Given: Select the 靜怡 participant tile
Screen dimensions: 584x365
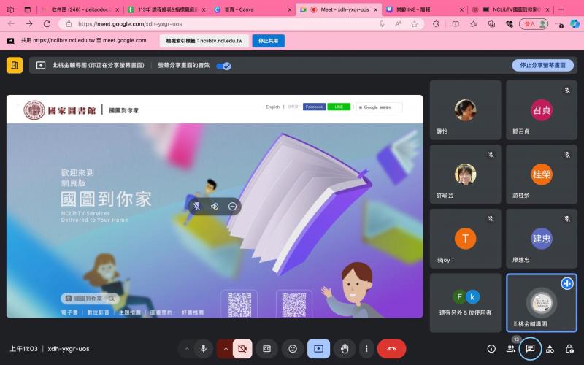Looking at the screenshot, I should click(x=465, y=110).
